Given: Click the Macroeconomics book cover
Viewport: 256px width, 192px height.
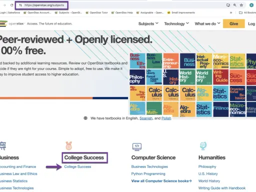Looking at the screenshot, I should click(x=237, y=109).
